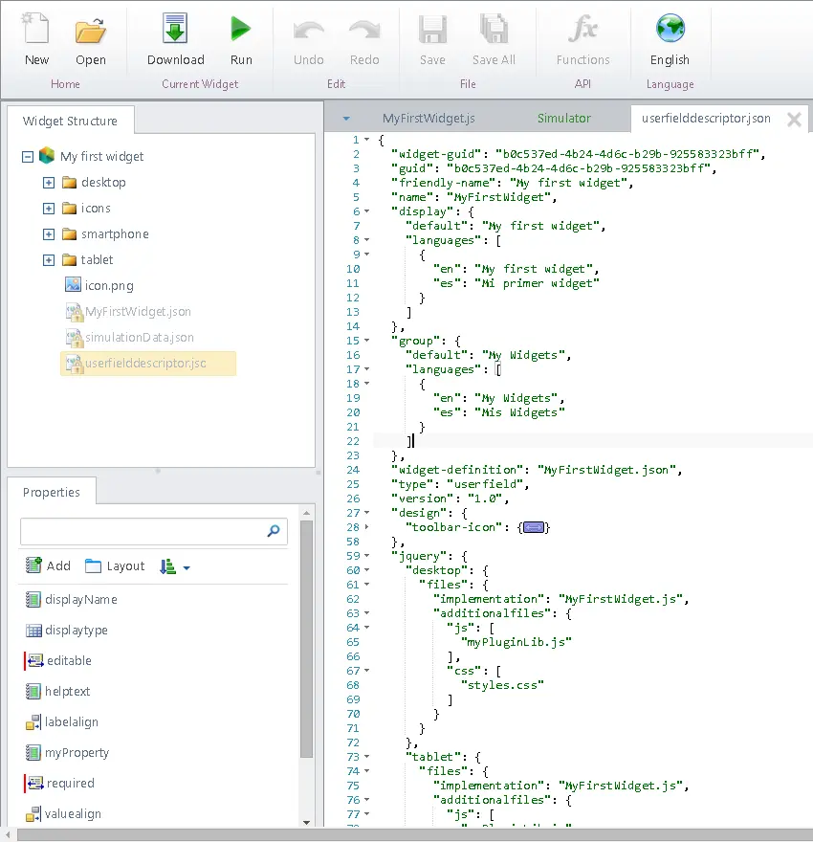Click the tablet folder label

click(98, 260)
